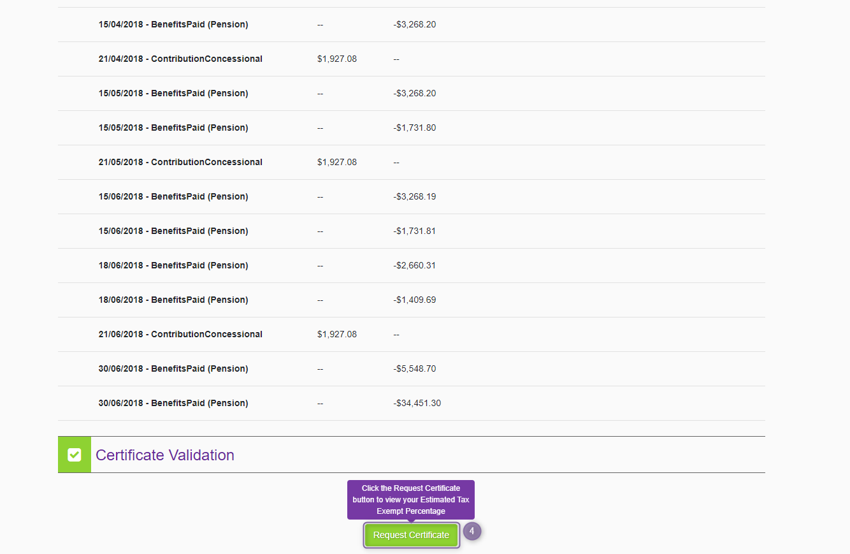Select the 15/06/2018 label beside -$3,268.19
The width and height of the screenshot is (850, 554).
173,196
